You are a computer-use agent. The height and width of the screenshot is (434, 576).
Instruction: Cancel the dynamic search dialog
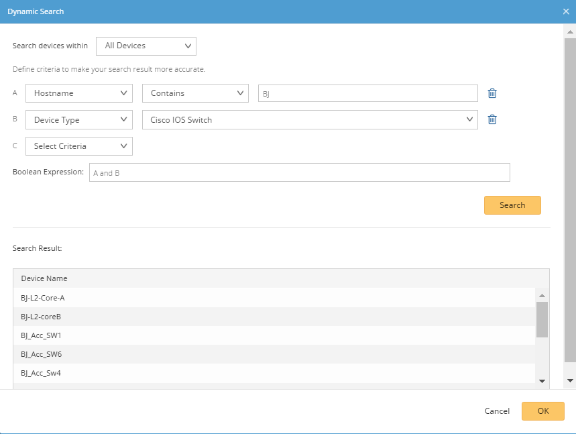[x=497, y=411]
